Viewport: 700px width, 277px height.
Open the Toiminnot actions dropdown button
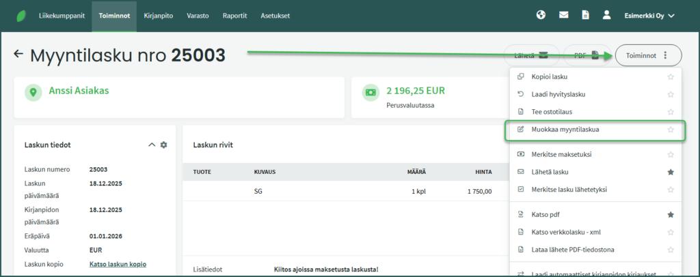tap(648, 55)
